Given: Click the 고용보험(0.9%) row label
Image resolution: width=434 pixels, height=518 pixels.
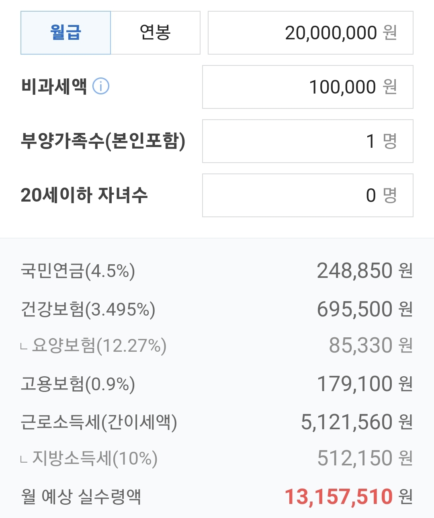Looking at the screenshot, I should pyautogui.click(x=78, y=384).
